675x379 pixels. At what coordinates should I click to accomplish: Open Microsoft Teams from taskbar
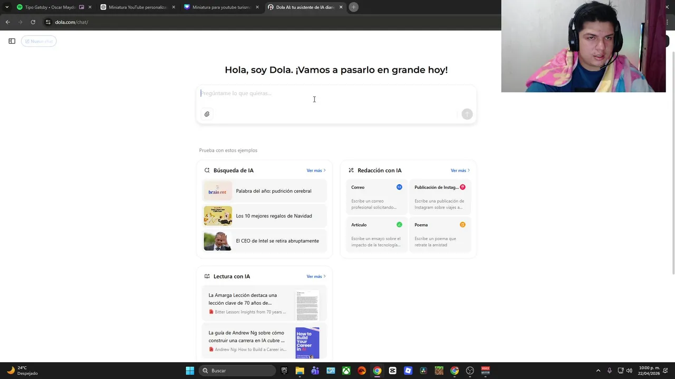click(315, 371)
